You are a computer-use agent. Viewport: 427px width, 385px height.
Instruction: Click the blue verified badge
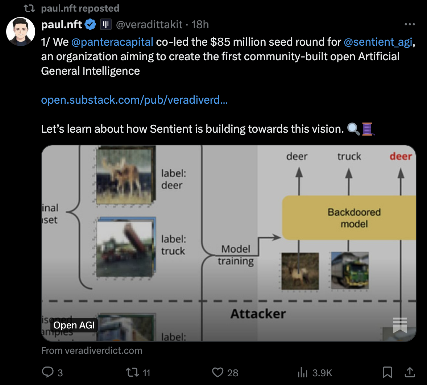tap(90, 24)
